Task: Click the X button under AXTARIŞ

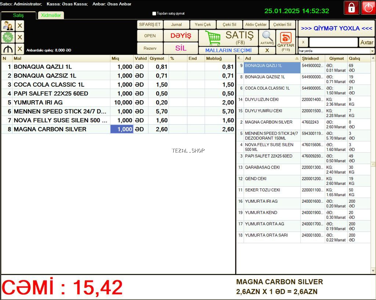Action: (x=267, y=50)
